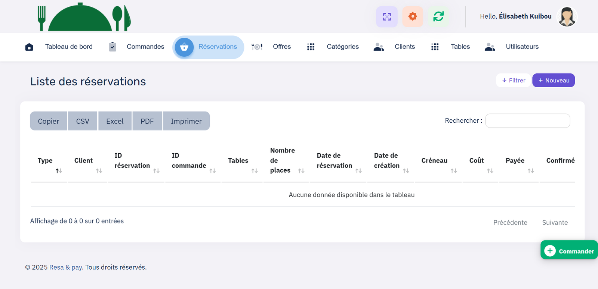598x289 pixels.
Task: Open the Tables menu item
Action: pyautogui.click(x=460, y=47)
